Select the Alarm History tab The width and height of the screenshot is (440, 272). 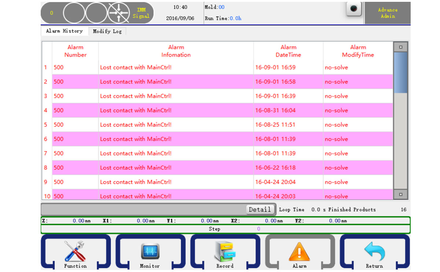[64, 31]
